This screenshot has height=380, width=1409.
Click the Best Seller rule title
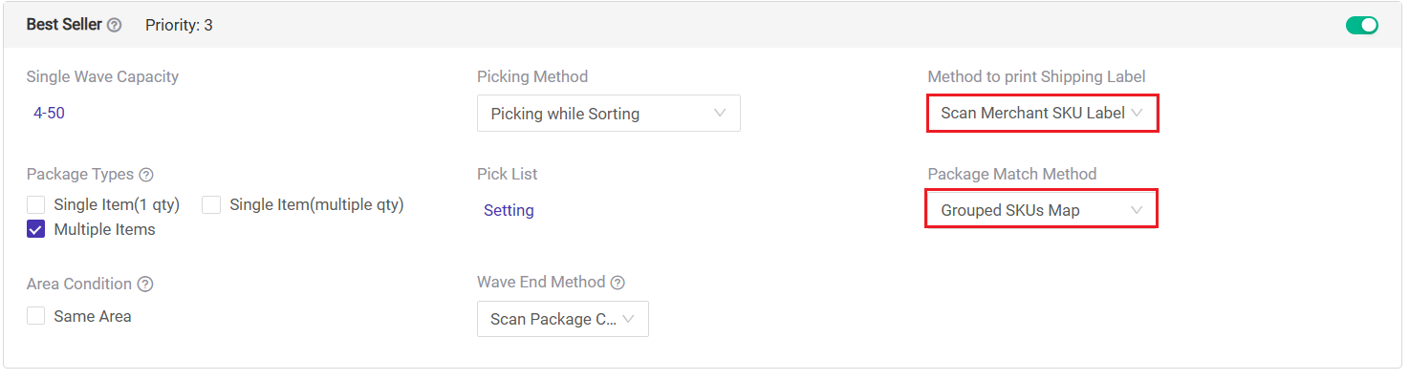[x=64, y=25]
